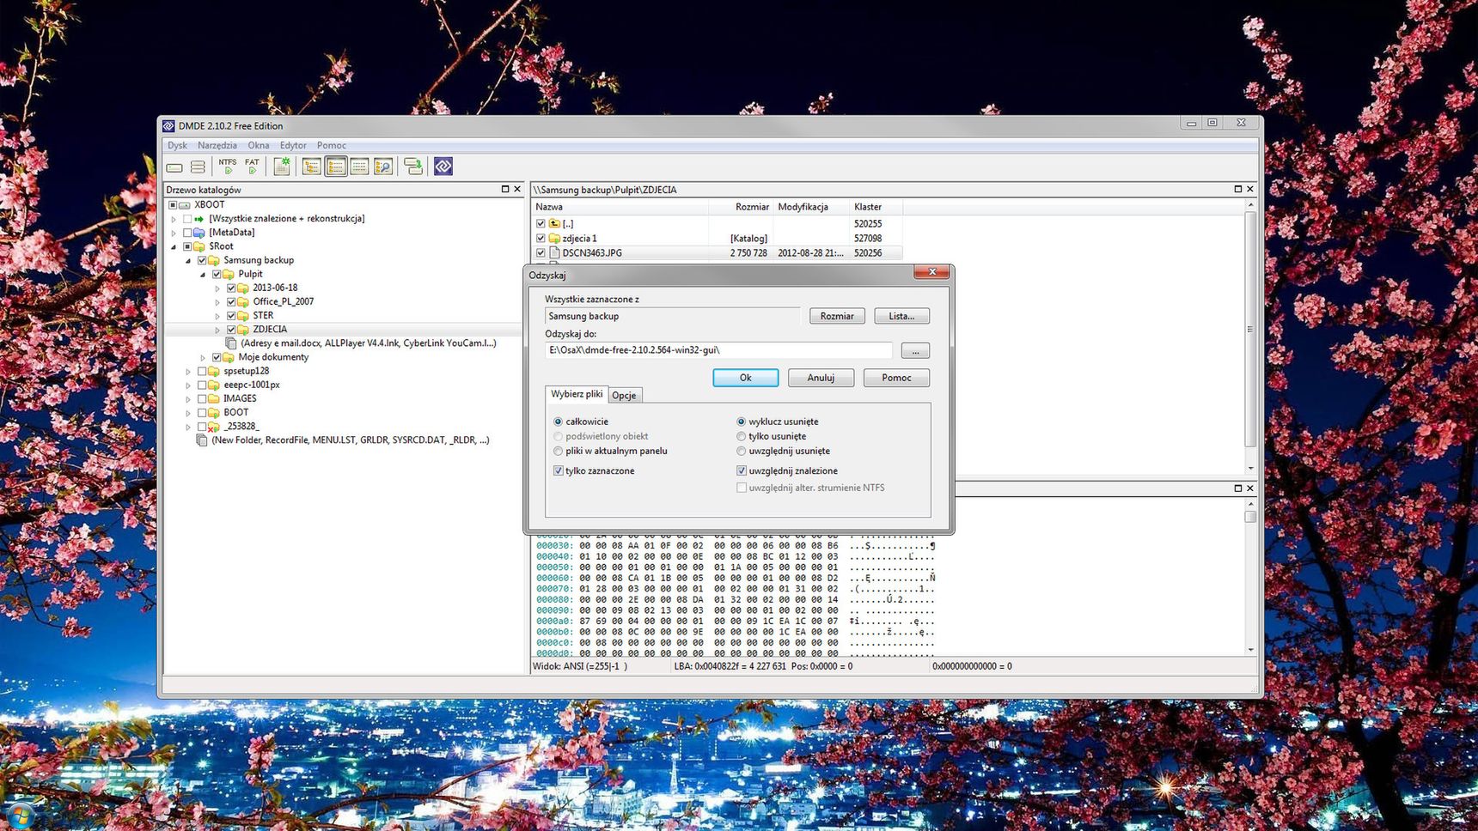
Task: Expand the ZDJECIA folder in tree
Action: pos(217,330)
